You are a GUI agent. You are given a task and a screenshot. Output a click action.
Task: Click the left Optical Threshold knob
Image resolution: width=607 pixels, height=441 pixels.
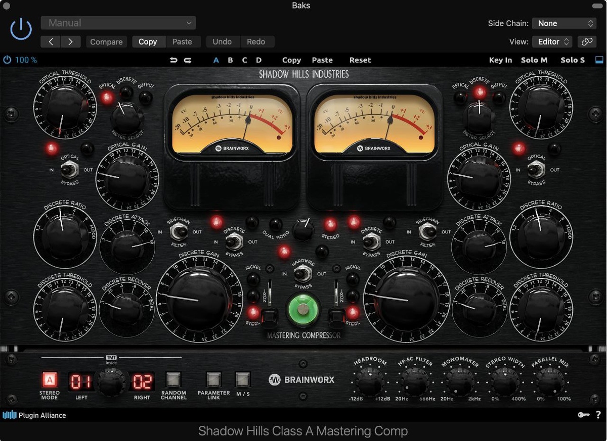click(65, 107)
